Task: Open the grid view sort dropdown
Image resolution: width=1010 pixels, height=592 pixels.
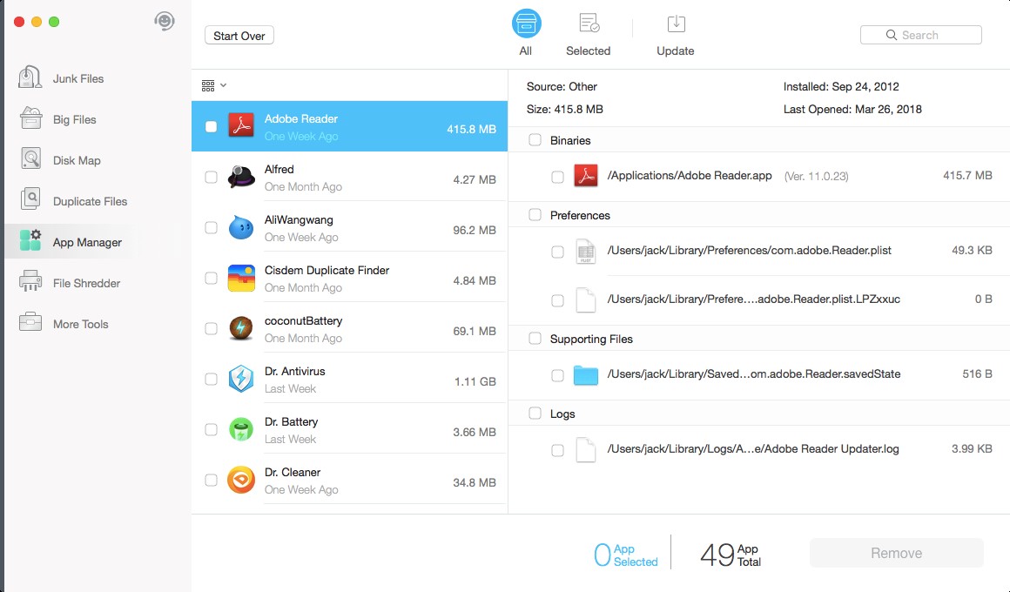Action: 214,85
